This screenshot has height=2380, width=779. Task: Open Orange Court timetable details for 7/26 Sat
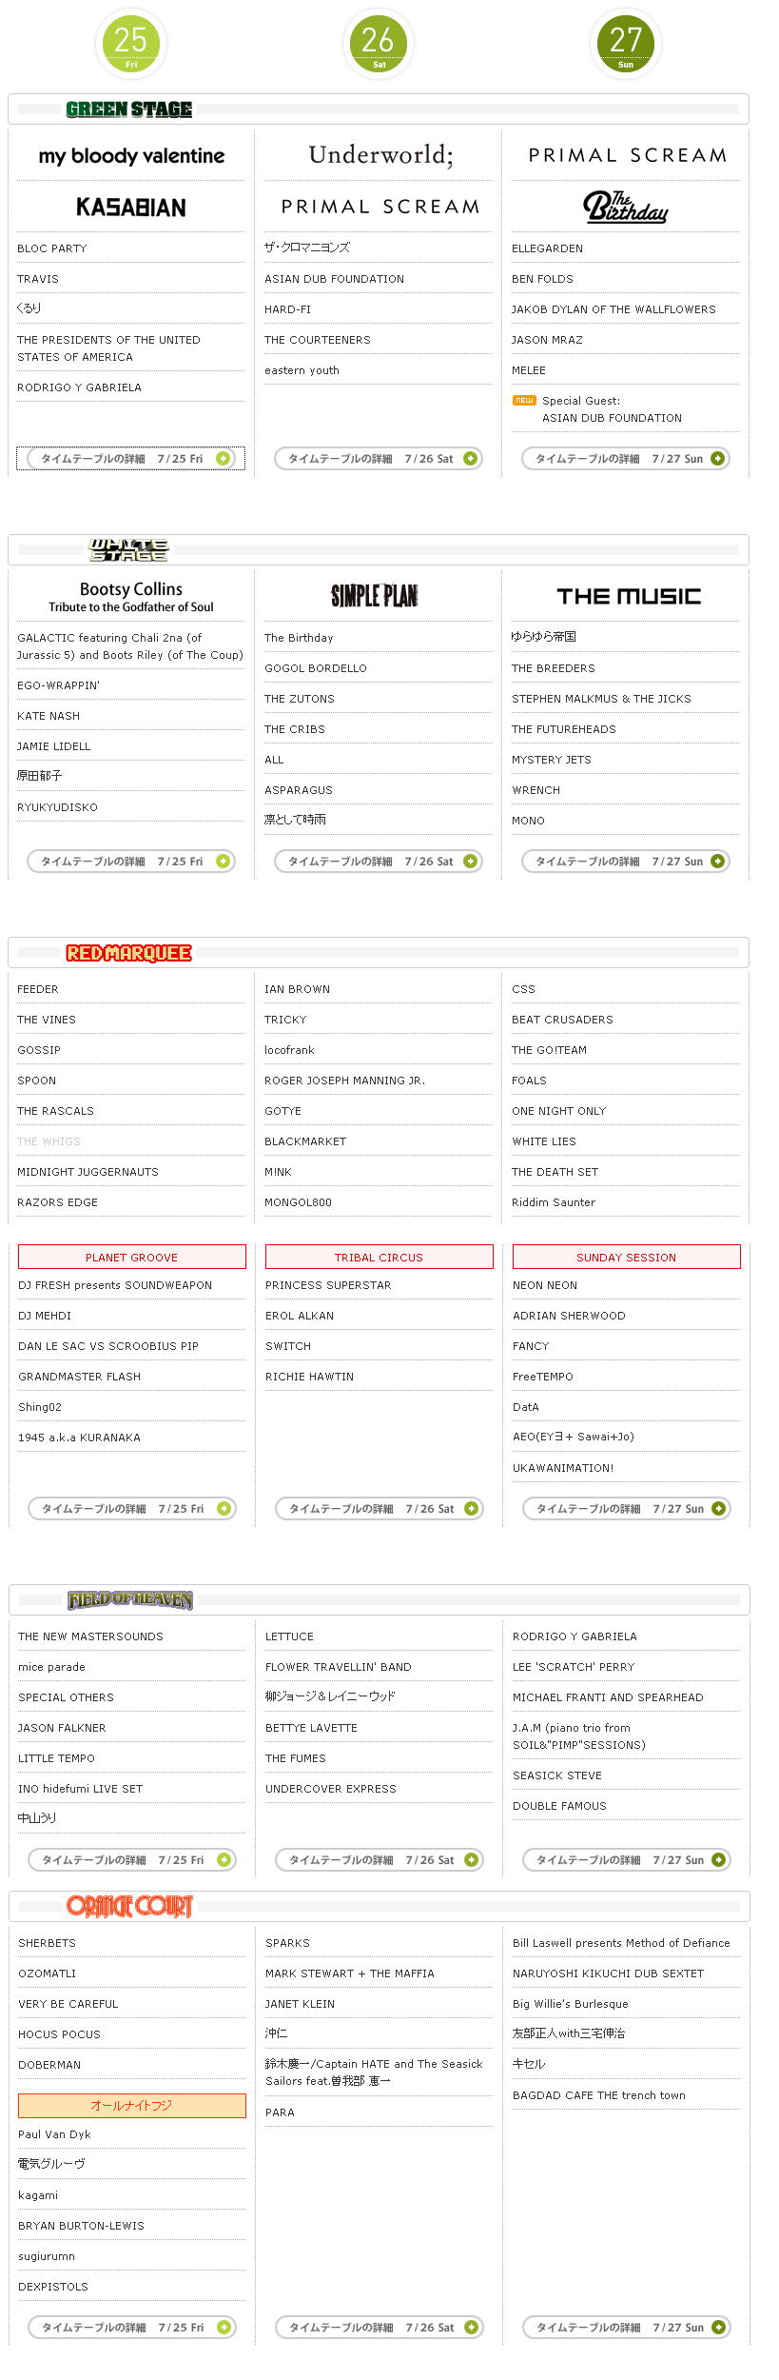point(380,2328)
